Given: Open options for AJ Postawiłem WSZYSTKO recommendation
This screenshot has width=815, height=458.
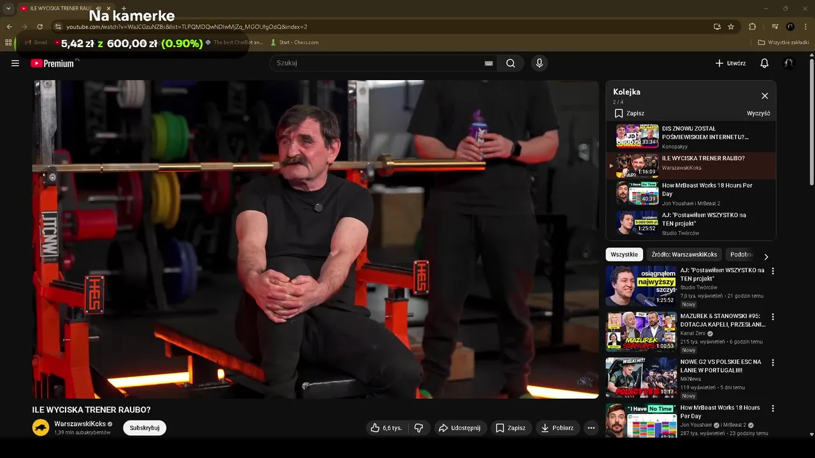Looking at the screenshot, I should point(773,271).
